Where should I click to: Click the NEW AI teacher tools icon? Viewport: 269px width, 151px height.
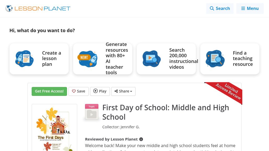88,59
